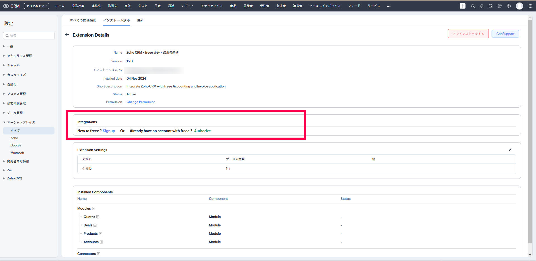Expand the Connectors group plus icon
Image resolution: width=536 pixels, height=261 pixels.
99,254
